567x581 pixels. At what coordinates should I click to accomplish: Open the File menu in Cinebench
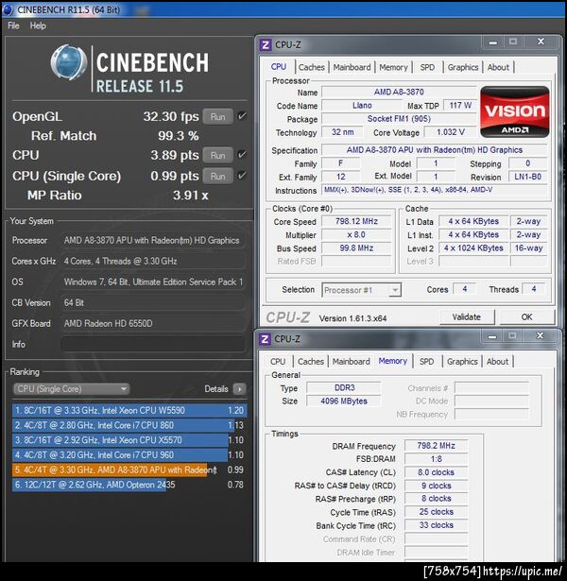tap(13, 26)
